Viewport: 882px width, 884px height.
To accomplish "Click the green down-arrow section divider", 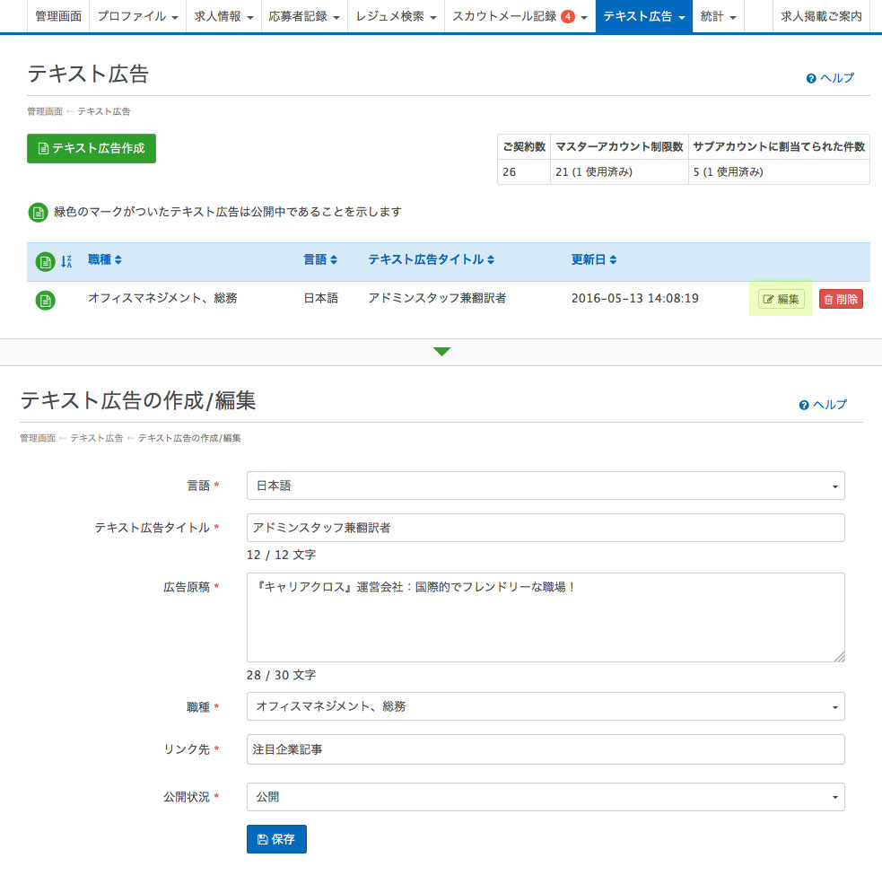I will point(441,352).
